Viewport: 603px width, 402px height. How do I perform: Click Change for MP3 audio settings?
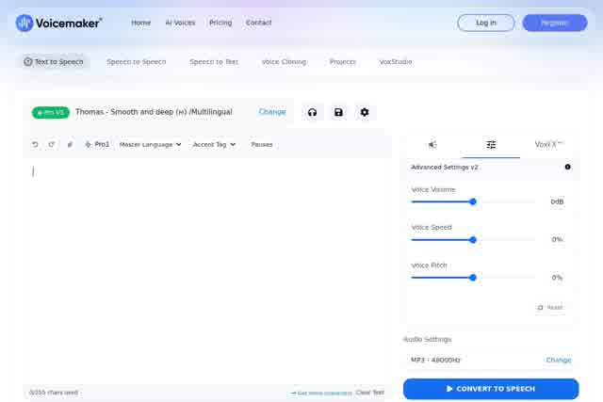559,360
